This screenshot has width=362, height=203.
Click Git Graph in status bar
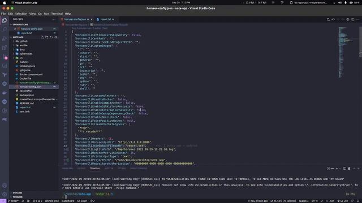click(x=82, y=201)
